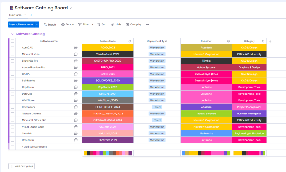Open conversation bubble for AutoCAD row

coord(76,48)
